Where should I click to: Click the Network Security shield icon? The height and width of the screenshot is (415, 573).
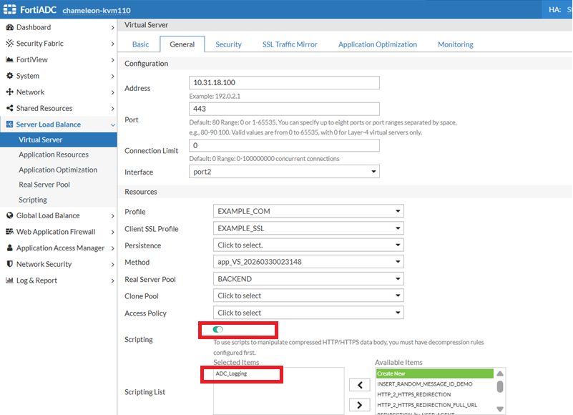click(x=10, y=264)
